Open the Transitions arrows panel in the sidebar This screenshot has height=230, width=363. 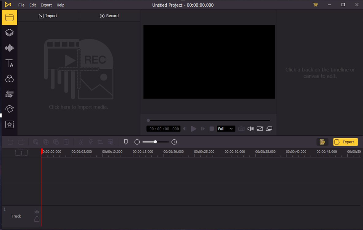click(9, 94)
